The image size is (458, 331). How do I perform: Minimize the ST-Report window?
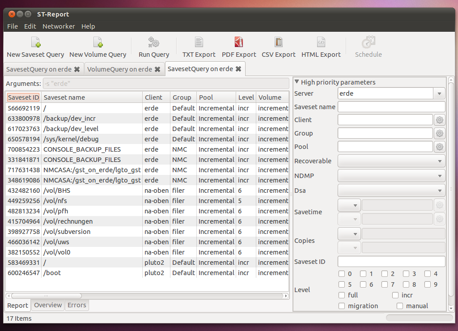pos(20,14)
